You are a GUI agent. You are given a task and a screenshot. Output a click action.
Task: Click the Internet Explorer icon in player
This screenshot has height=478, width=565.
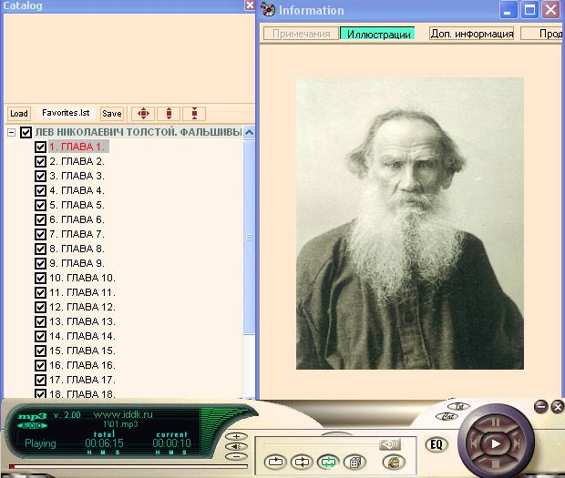(394, 462)
